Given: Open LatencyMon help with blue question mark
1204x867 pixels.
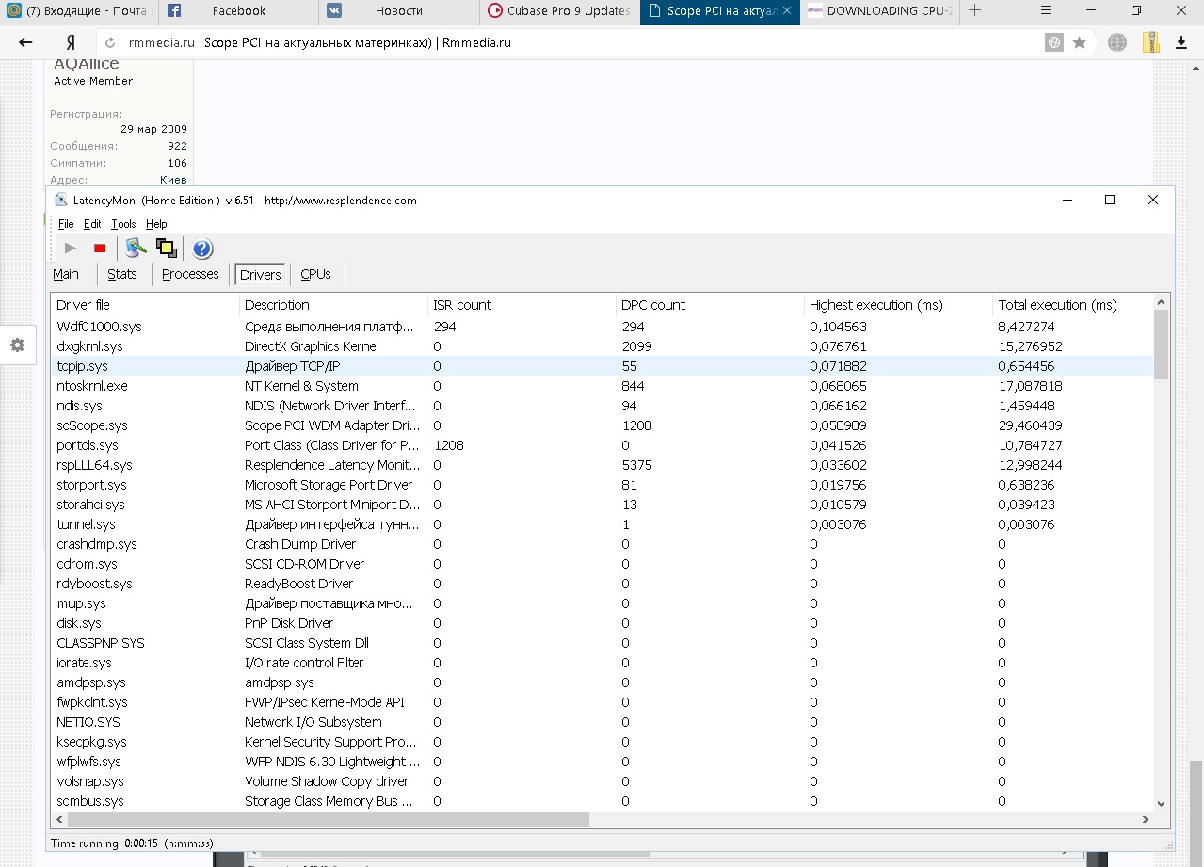Looking at the screenshot, I should point(202,249).
